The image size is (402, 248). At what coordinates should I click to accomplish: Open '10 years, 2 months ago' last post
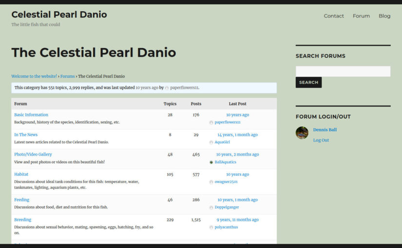[x=237, y=154]
